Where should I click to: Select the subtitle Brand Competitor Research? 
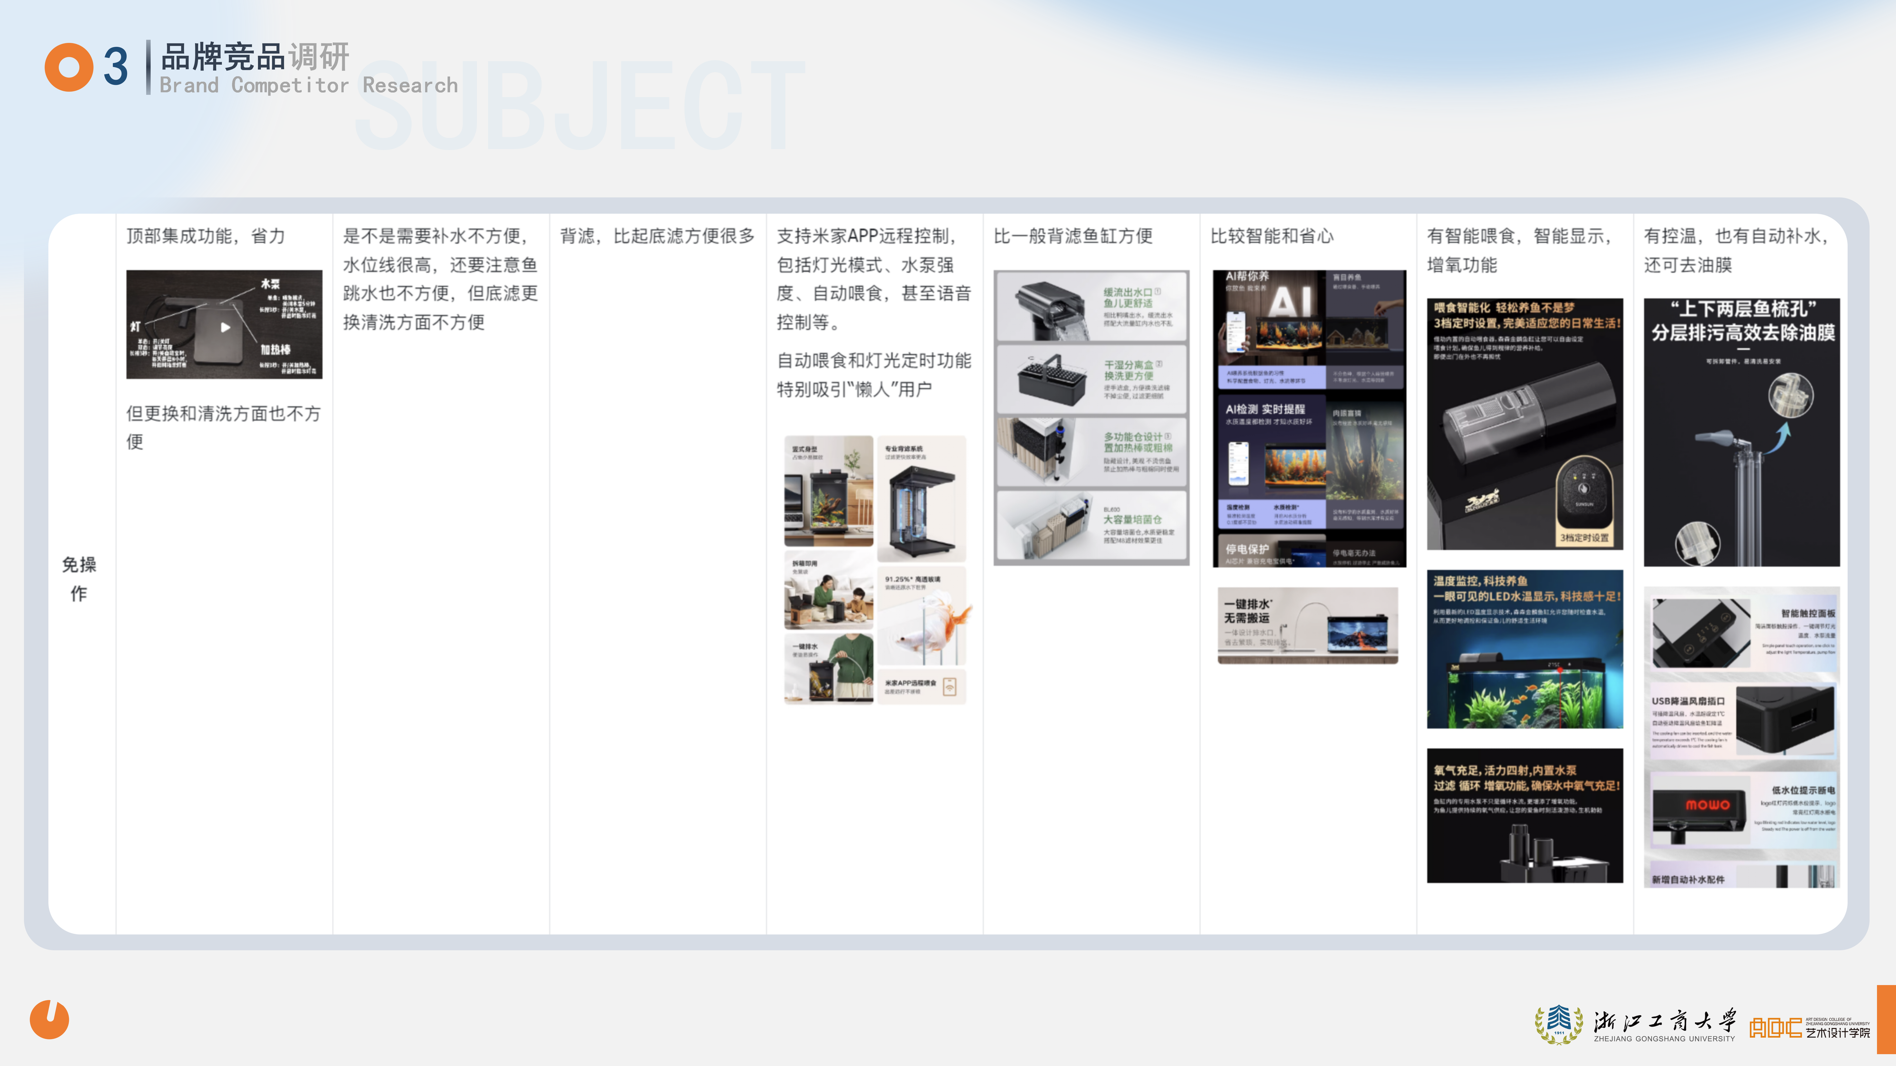tap(309, 85)
